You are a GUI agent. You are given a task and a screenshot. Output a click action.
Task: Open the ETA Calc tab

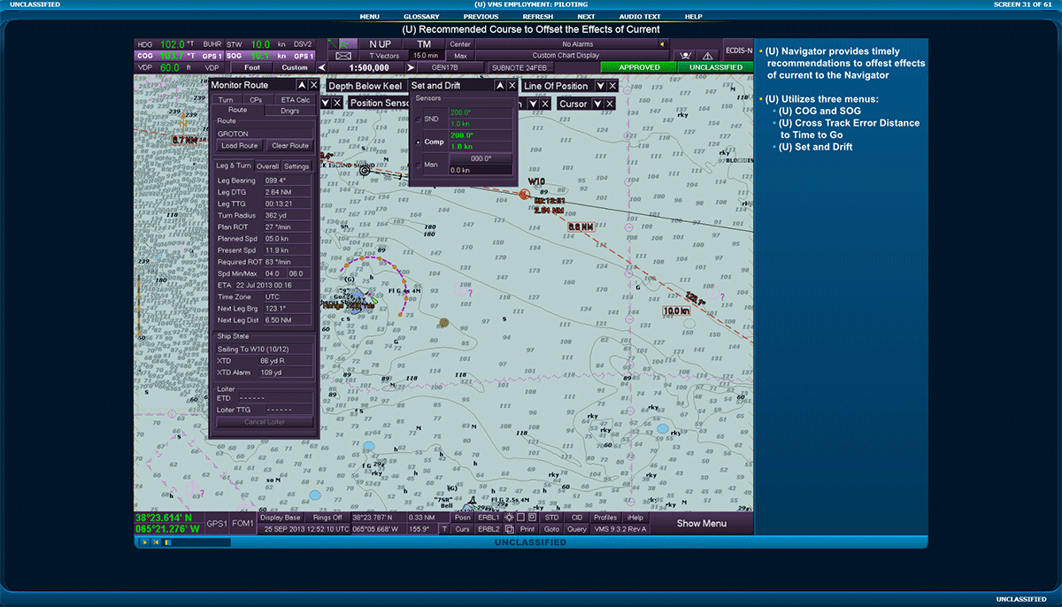click(x=295, y=100)
